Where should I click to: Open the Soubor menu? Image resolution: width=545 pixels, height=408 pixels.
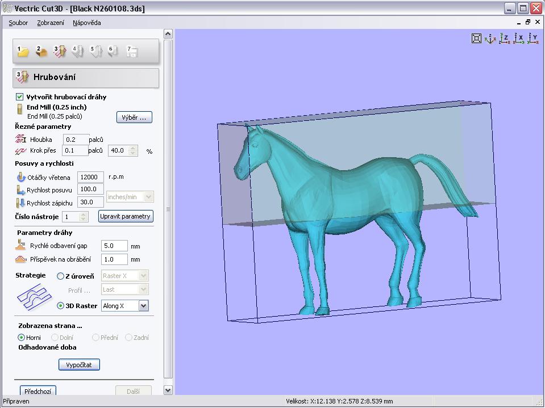(18, 23)
